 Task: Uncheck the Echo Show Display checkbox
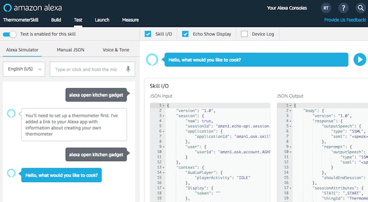point(185,34)
